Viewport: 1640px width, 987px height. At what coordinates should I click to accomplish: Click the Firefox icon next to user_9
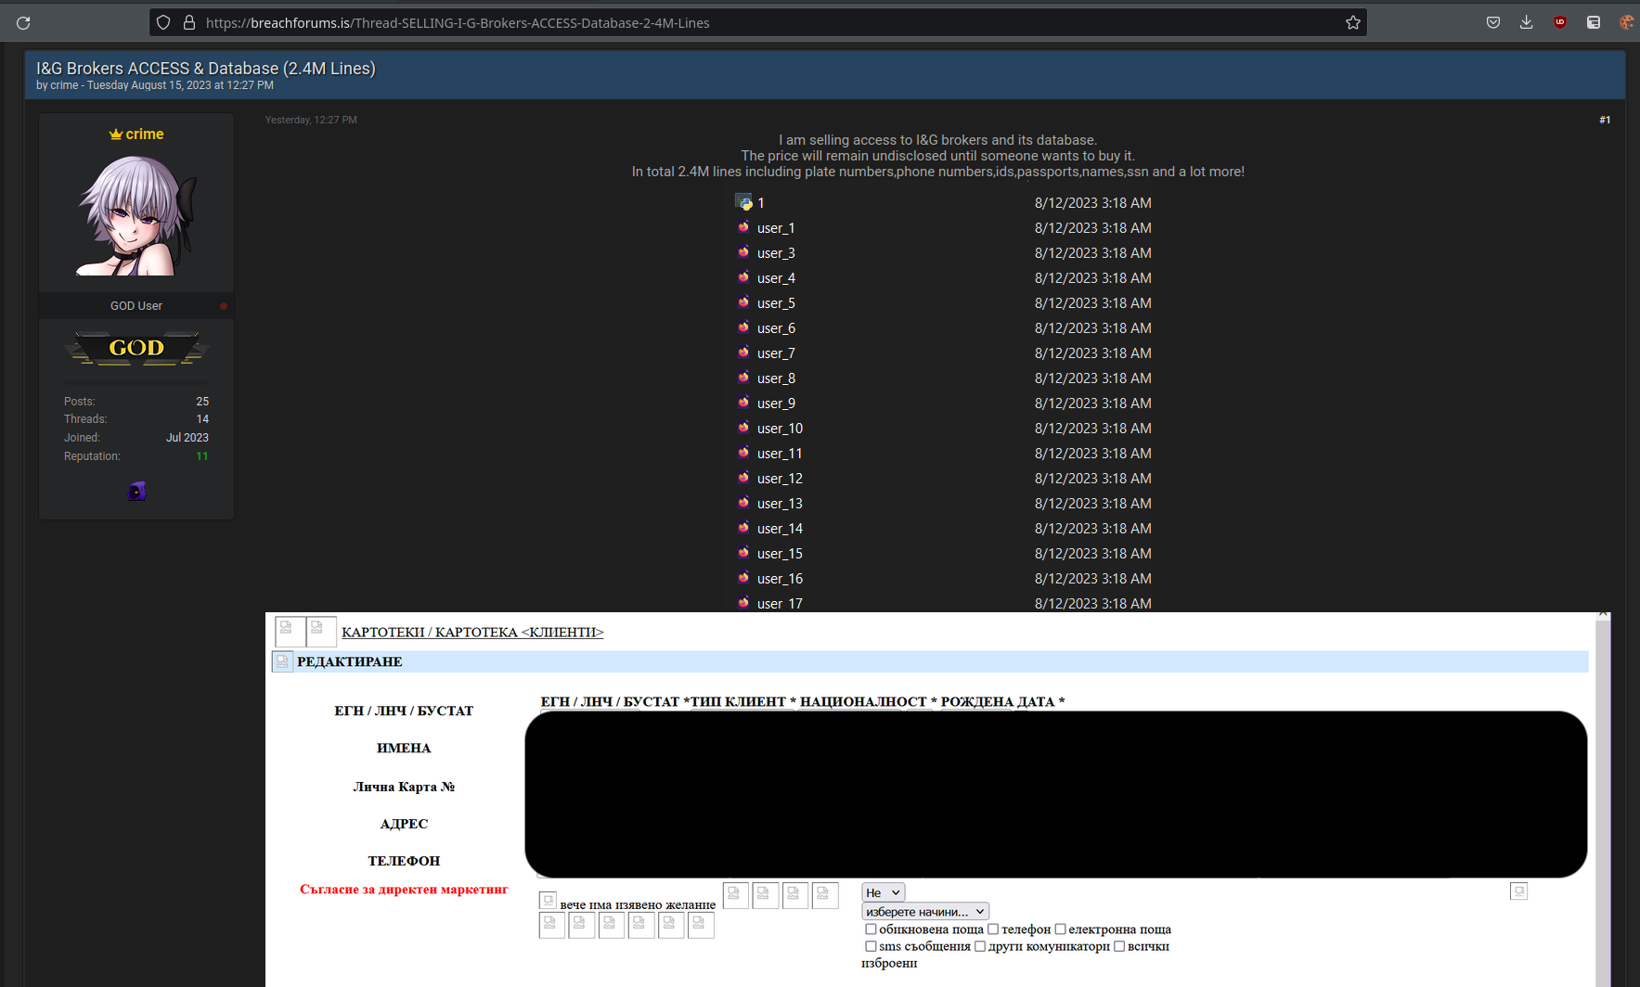(743, 403)
